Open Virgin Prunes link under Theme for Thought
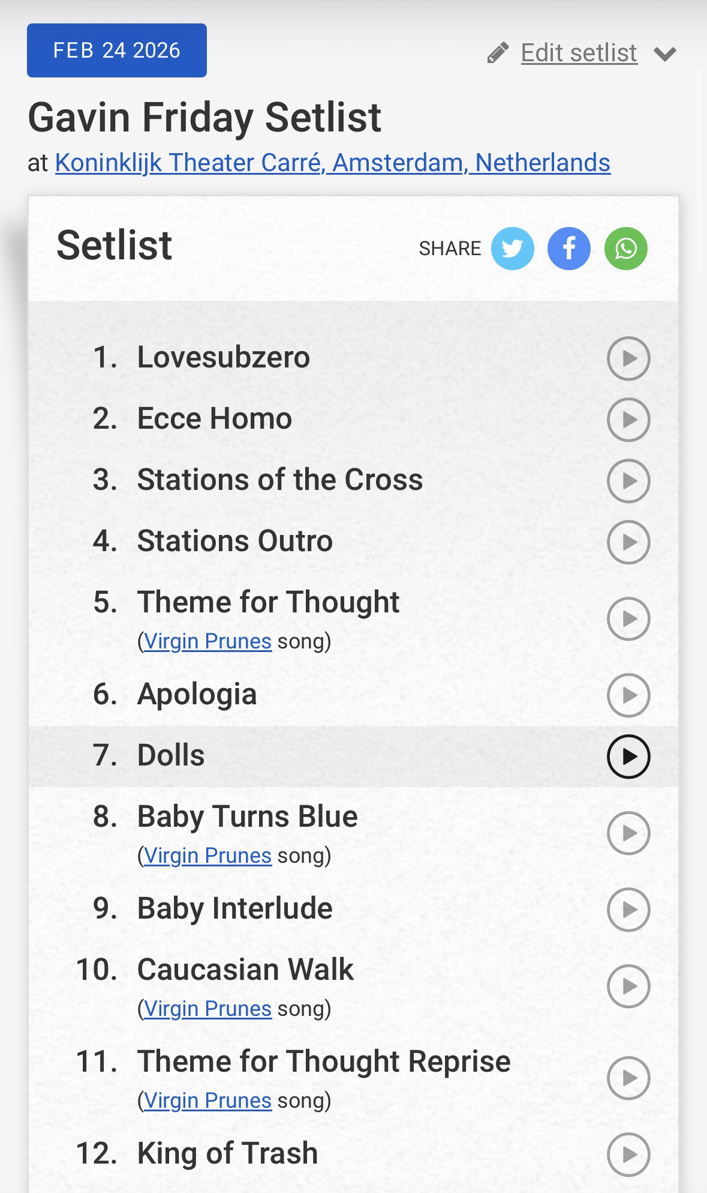Viewport: 707px width, 1193px height. 207,641
